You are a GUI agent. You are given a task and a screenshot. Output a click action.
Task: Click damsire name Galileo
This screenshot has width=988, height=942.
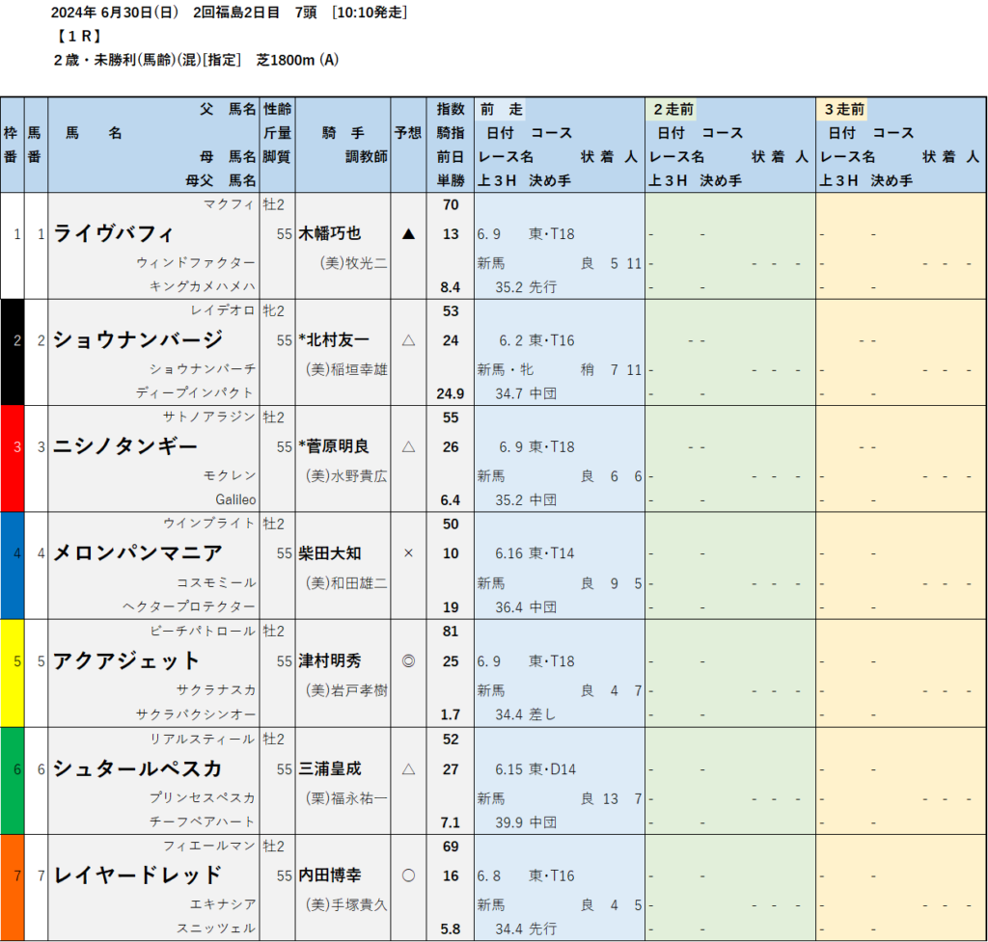coord(235,500)
